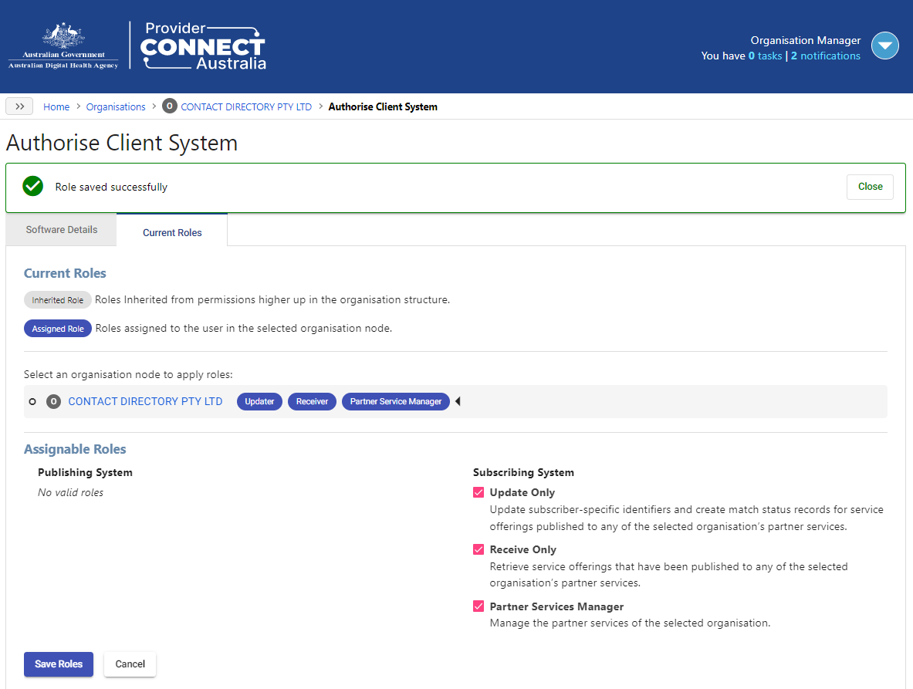
Task: Open the Organisation Manager account dropdown
Action: point(884,46)
